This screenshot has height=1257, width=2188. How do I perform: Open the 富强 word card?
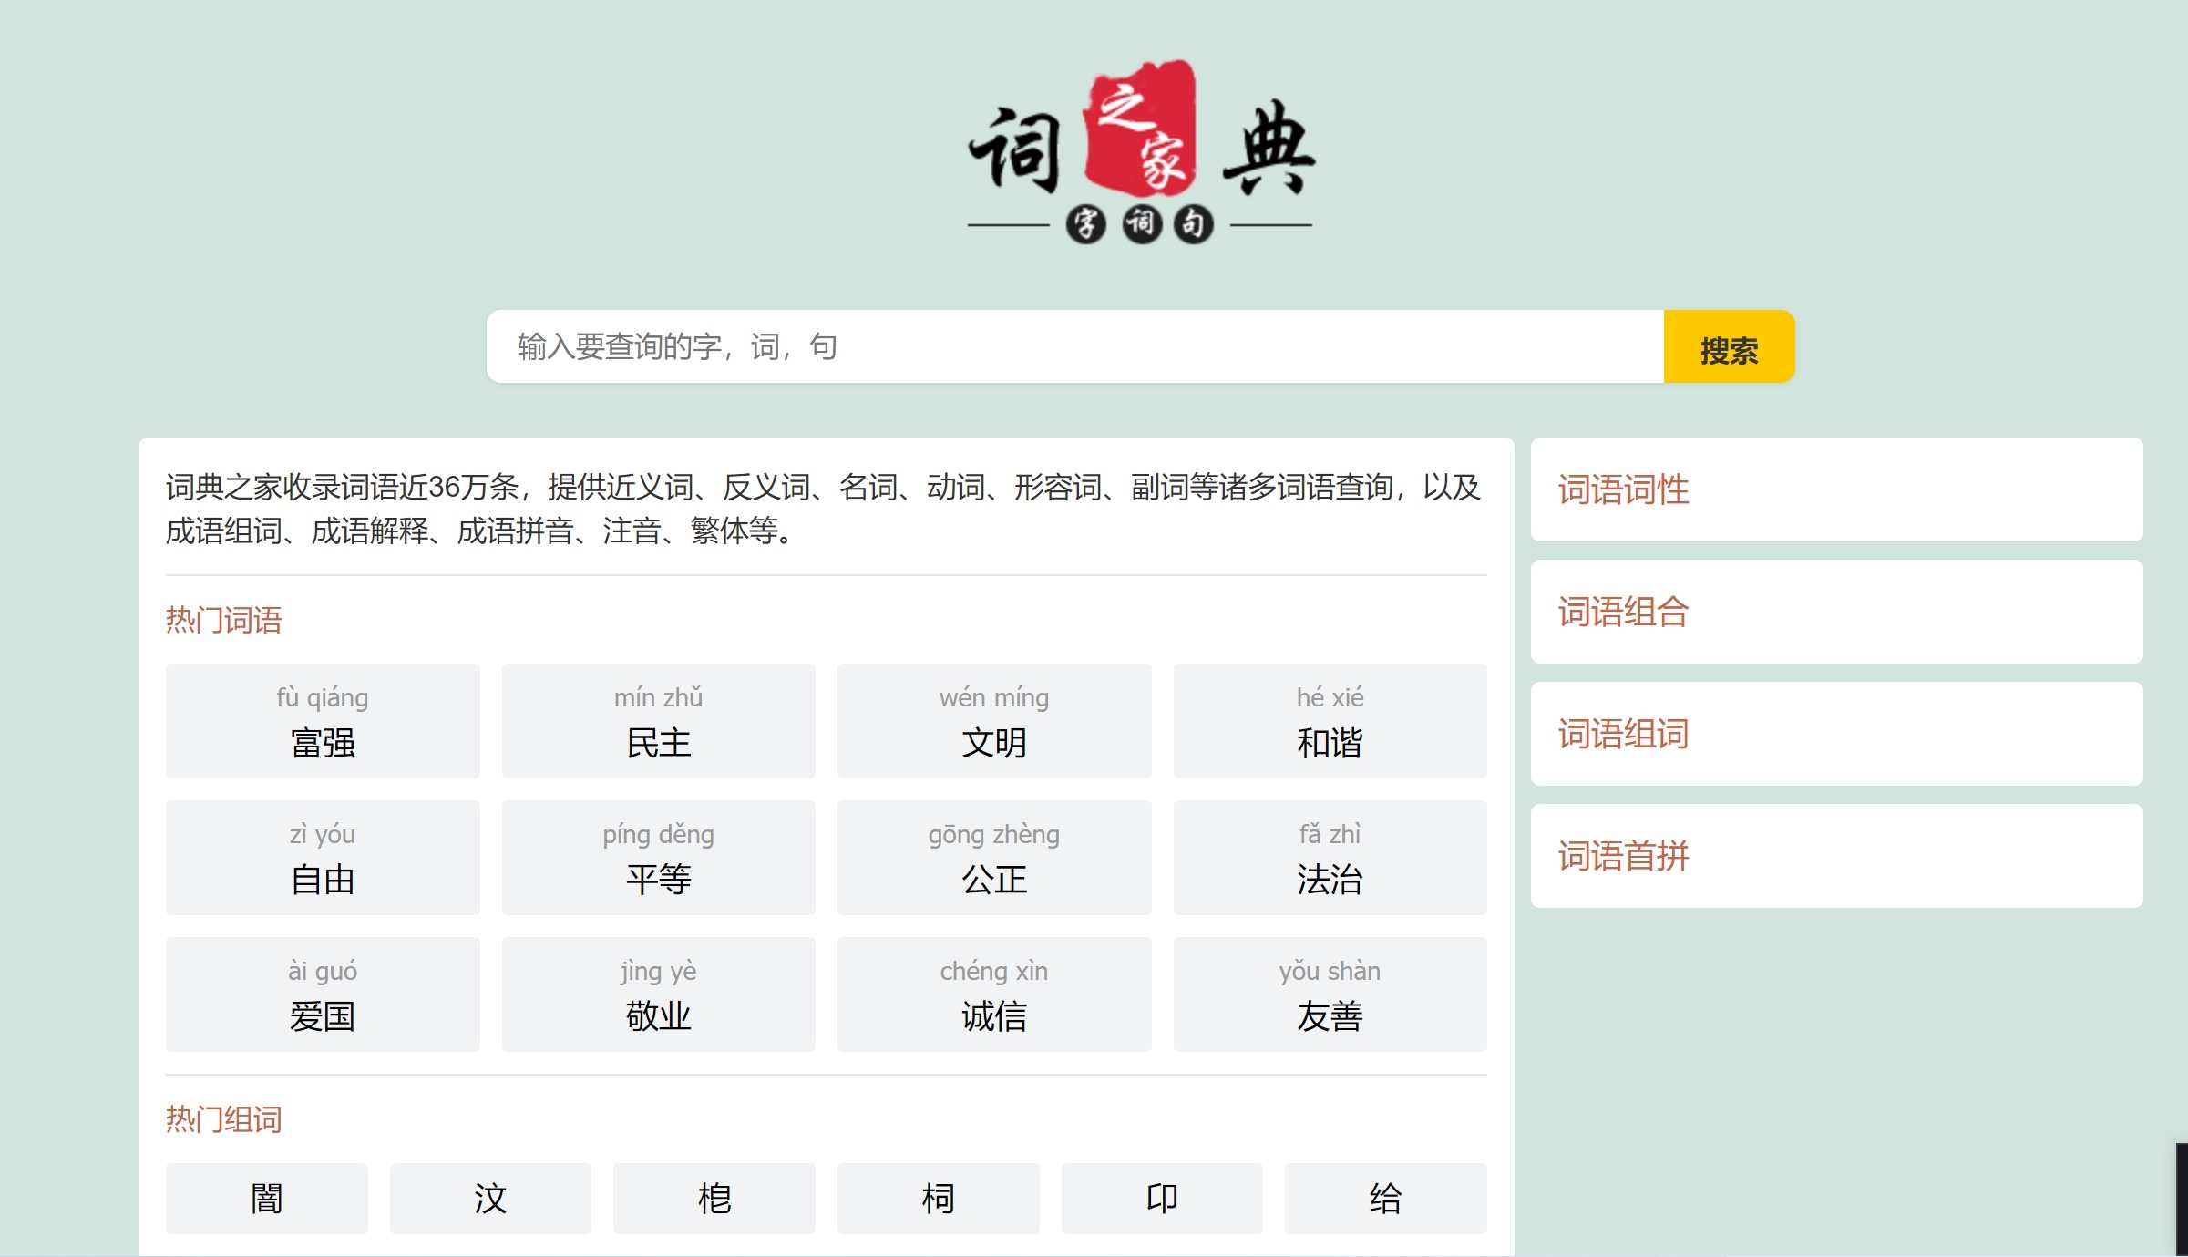point(323,721)
